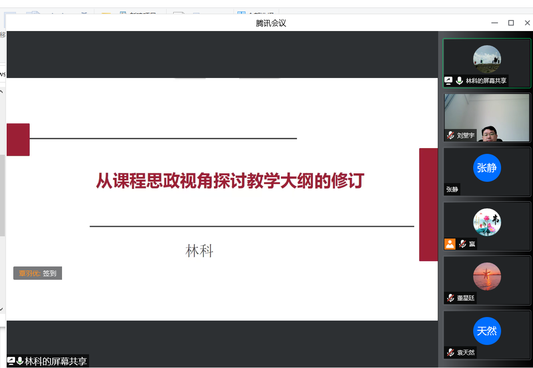Image resolution: width=533 pixels, height=368 pixels.
Task: Click 林科's landscape avatar in top tile
Action: tap(487, 59)
